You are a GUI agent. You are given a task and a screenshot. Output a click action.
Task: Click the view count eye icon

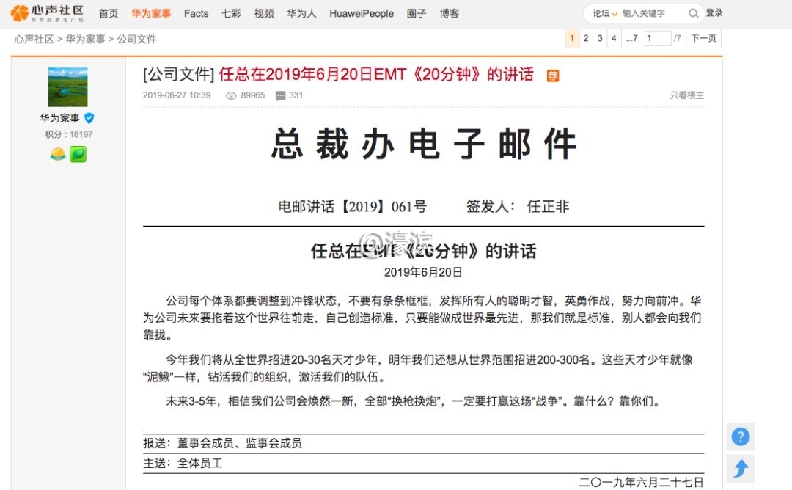[x=231, y=95]
